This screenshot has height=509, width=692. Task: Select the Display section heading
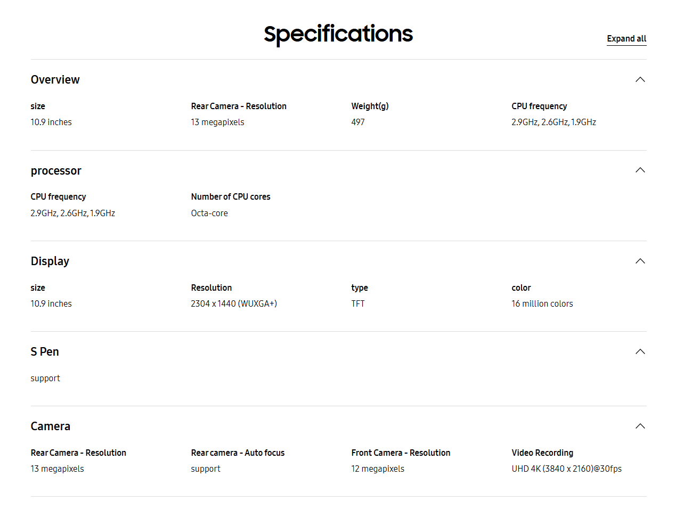coord(50,261)
